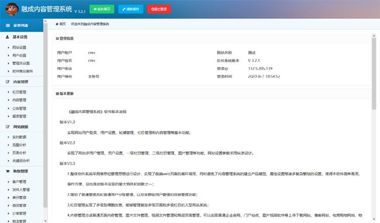
Task: Open 订单管理 in the sidebar
Action: pyautogui.click(x=19, y=213)
